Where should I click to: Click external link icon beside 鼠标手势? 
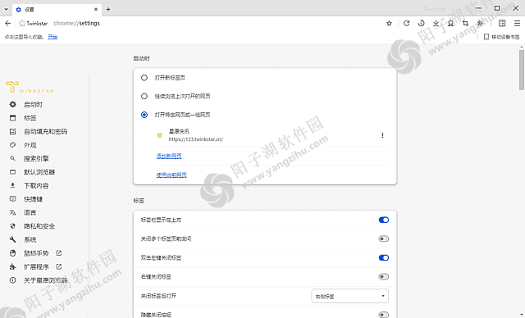point(58,253)
